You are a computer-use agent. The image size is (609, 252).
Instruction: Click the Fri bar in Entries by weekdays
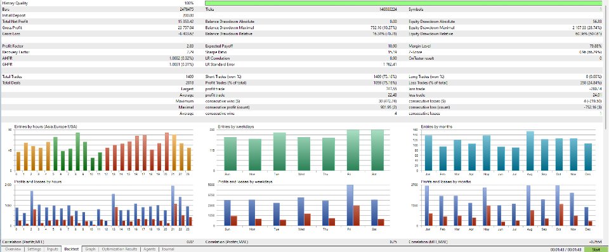coord(353,150)
